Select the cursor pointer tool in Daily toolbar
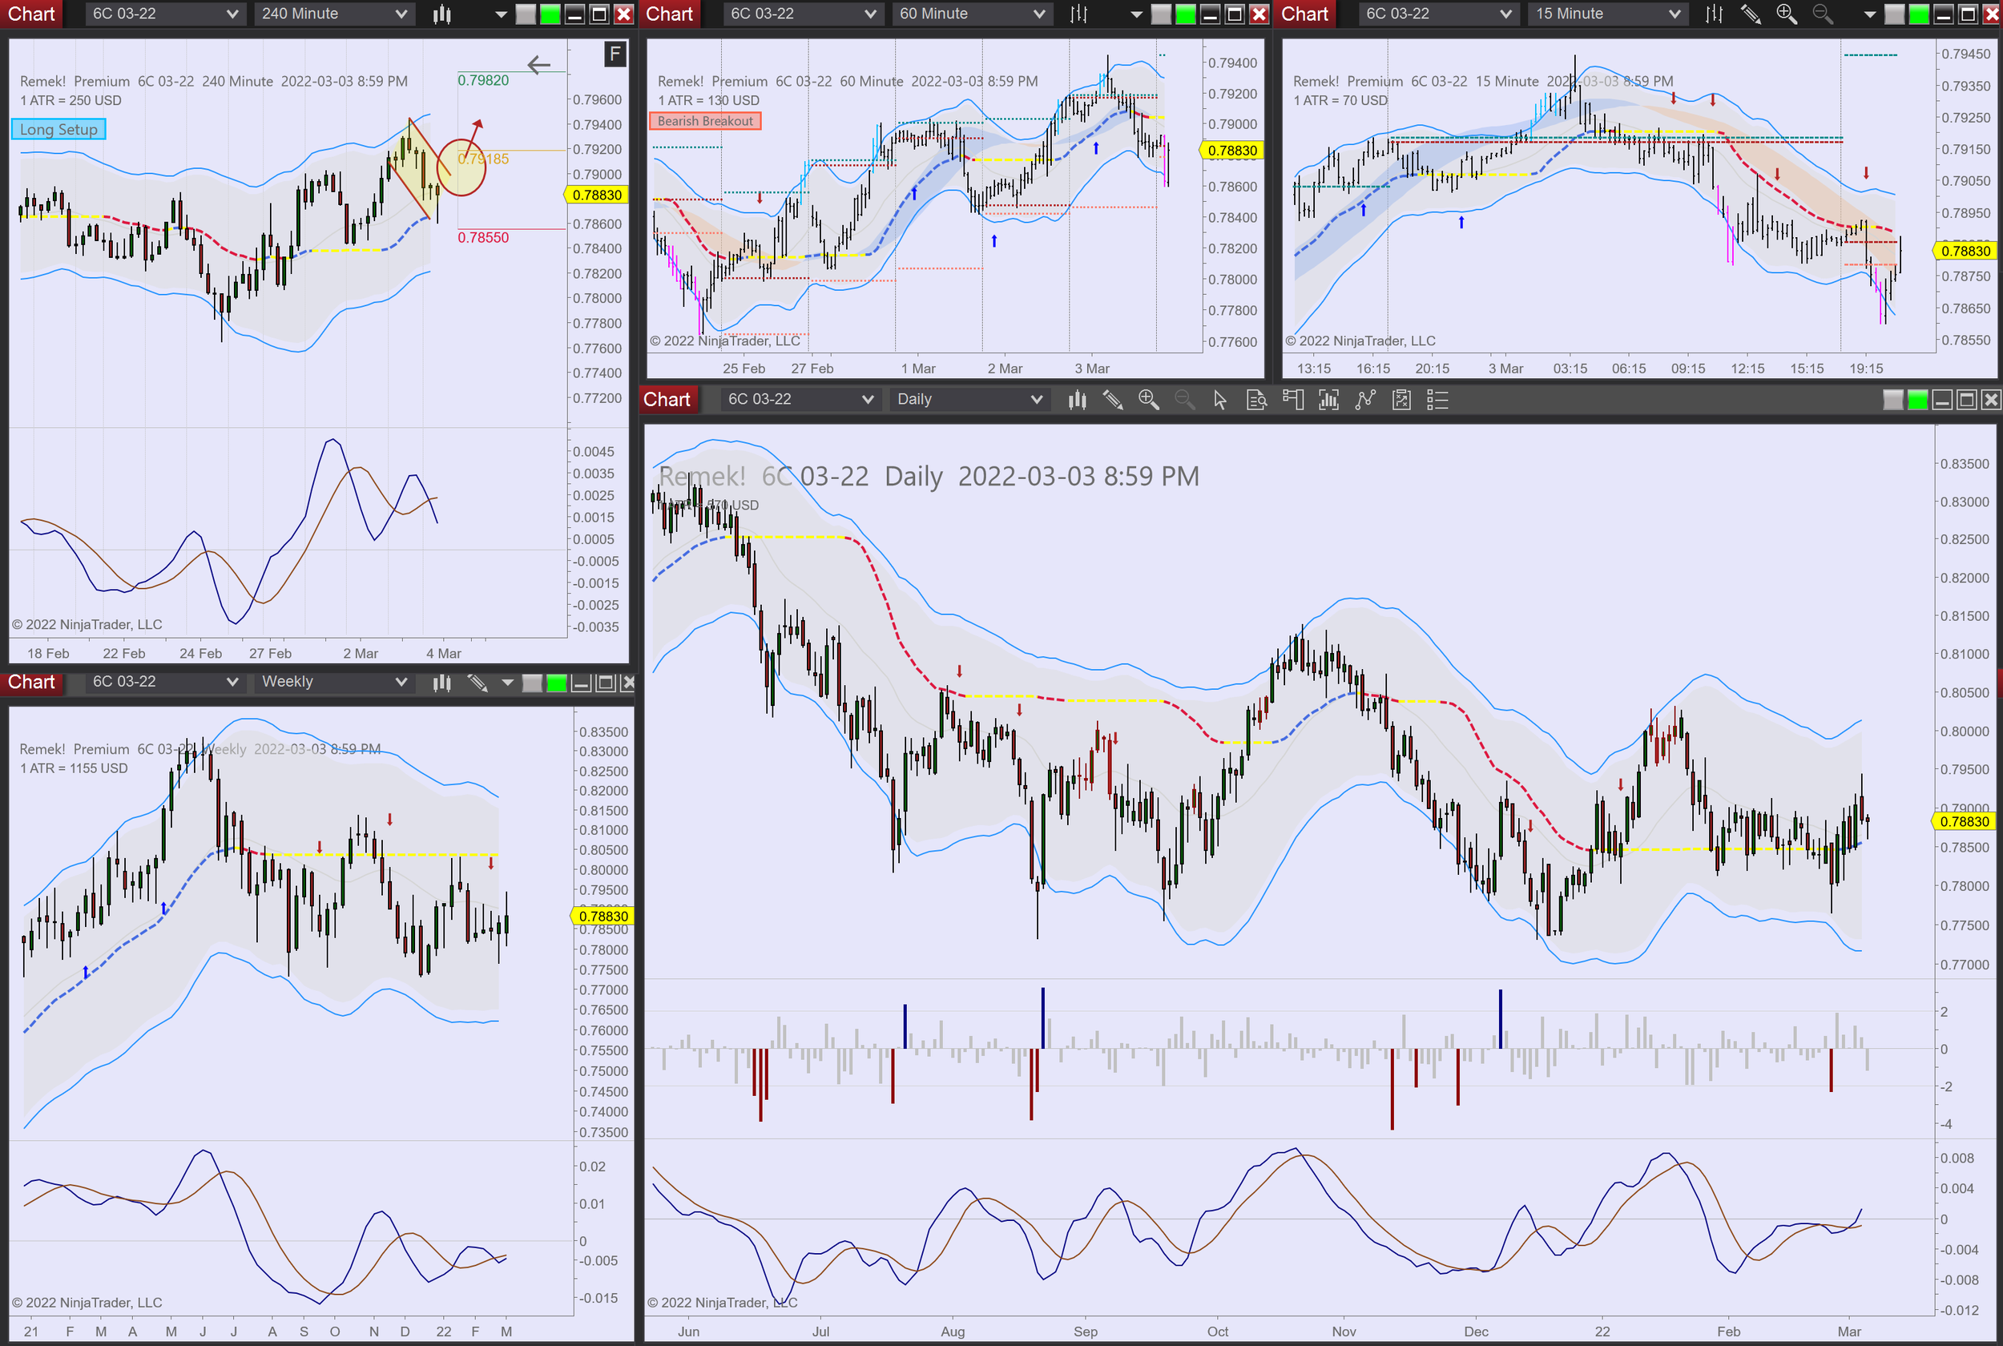Image resolution: width=2003 pixels, height=1346 pixels. point(1219,400)
